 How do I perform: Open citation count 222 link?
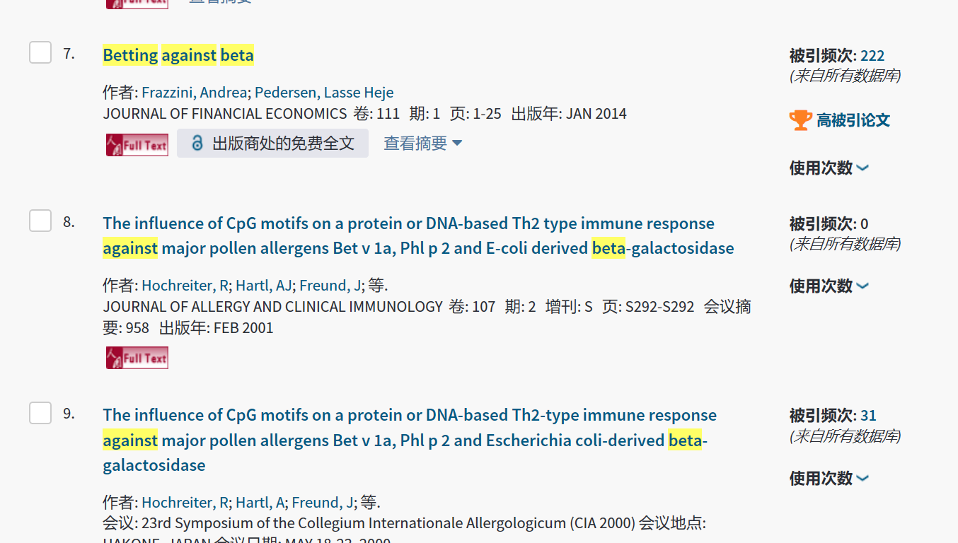click(x=872, y=56)
